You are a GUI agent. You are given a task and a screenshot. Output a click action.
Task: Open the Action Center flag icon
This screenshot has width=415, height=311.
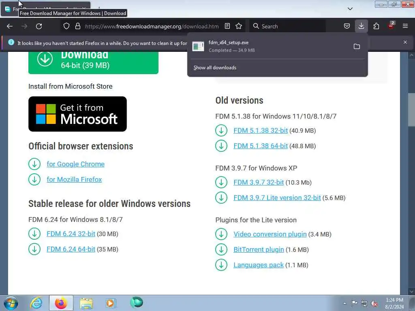[354, 303]
